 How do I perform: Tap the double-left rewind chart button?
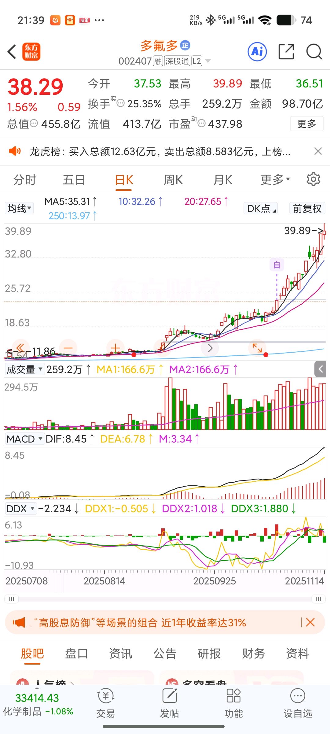click(x=20, y=348)
